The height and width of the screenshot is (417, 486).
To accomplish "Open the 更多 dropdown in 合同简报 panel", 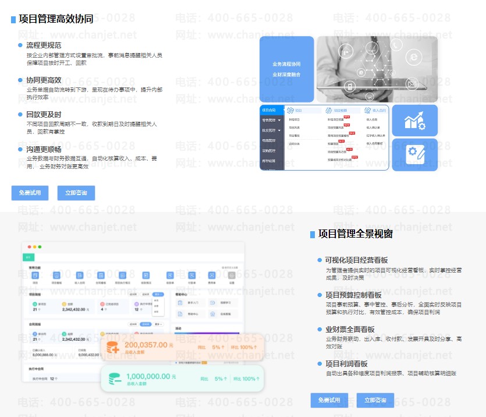I will [x=158, y=324].
